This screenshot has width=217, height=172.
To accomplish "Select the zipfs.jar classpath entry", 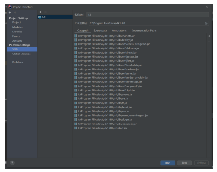I will click(106, 90).
